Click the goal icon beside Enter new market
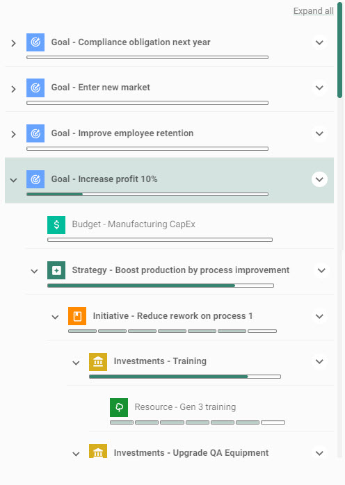This screenshot has height=485, width=345. (35, 88)
